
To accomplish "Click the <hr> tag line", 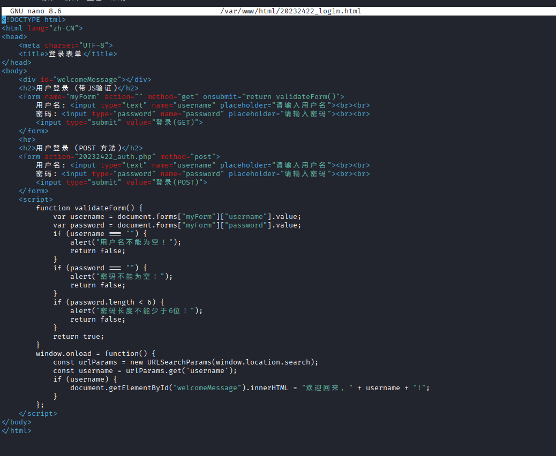I will point(27,139).
